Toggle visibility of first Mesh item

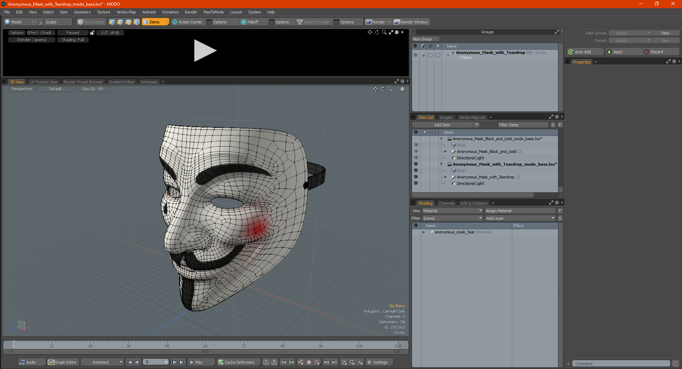(416, 145)
